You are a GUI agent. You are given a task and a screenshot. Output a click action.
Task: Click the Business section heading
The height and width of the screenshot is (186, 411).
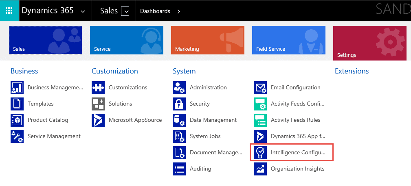tap(24, 71)
